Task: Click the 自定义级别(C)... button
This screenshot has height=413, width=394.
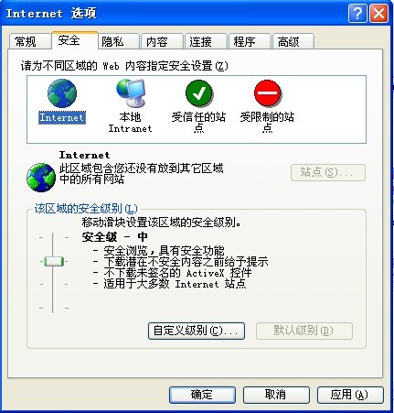Action: tap(197, 331)
